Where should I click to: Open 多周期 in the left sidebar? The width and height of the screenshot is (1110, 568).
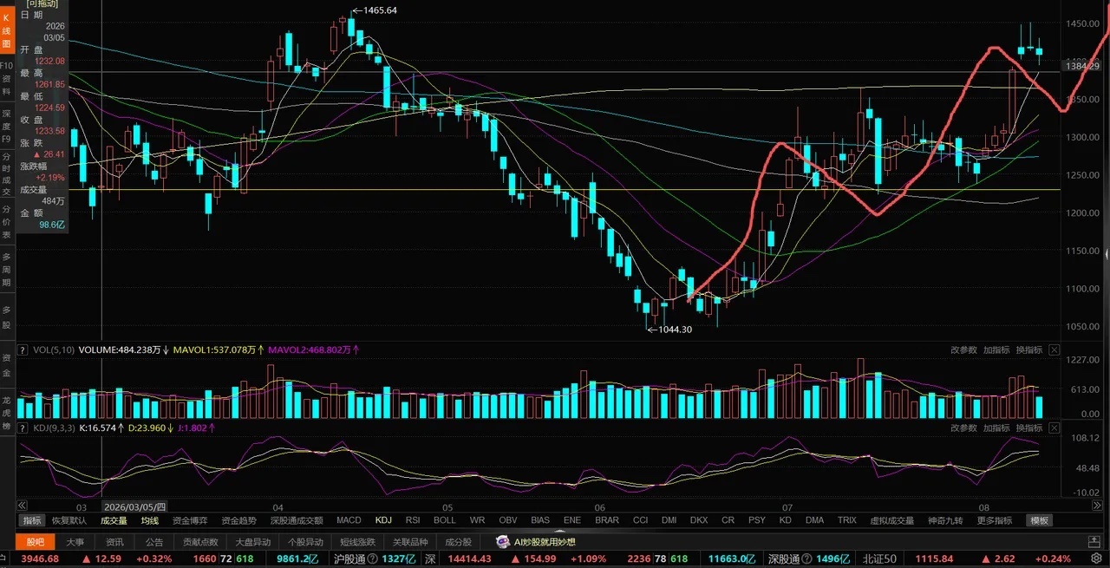(x=7, y=270)
